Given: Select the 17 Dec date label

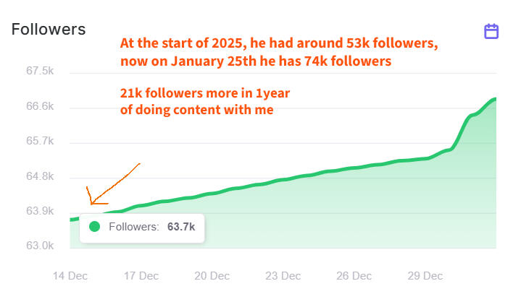Looking at the screenshot, I should click(x=141, y=275).
